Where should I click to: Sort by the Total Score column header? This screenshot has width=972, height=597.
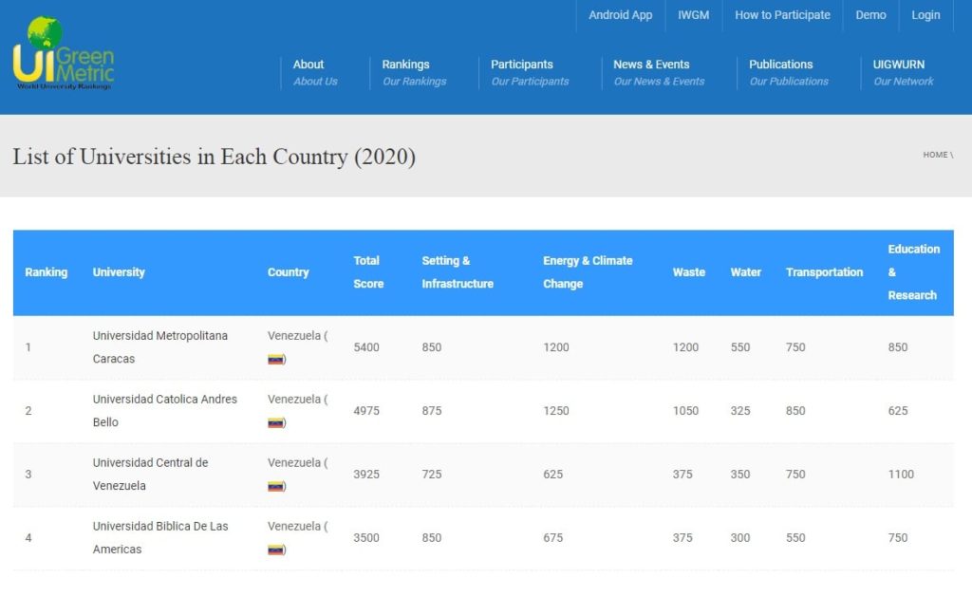pyautogui.click(x=367, y=271)
